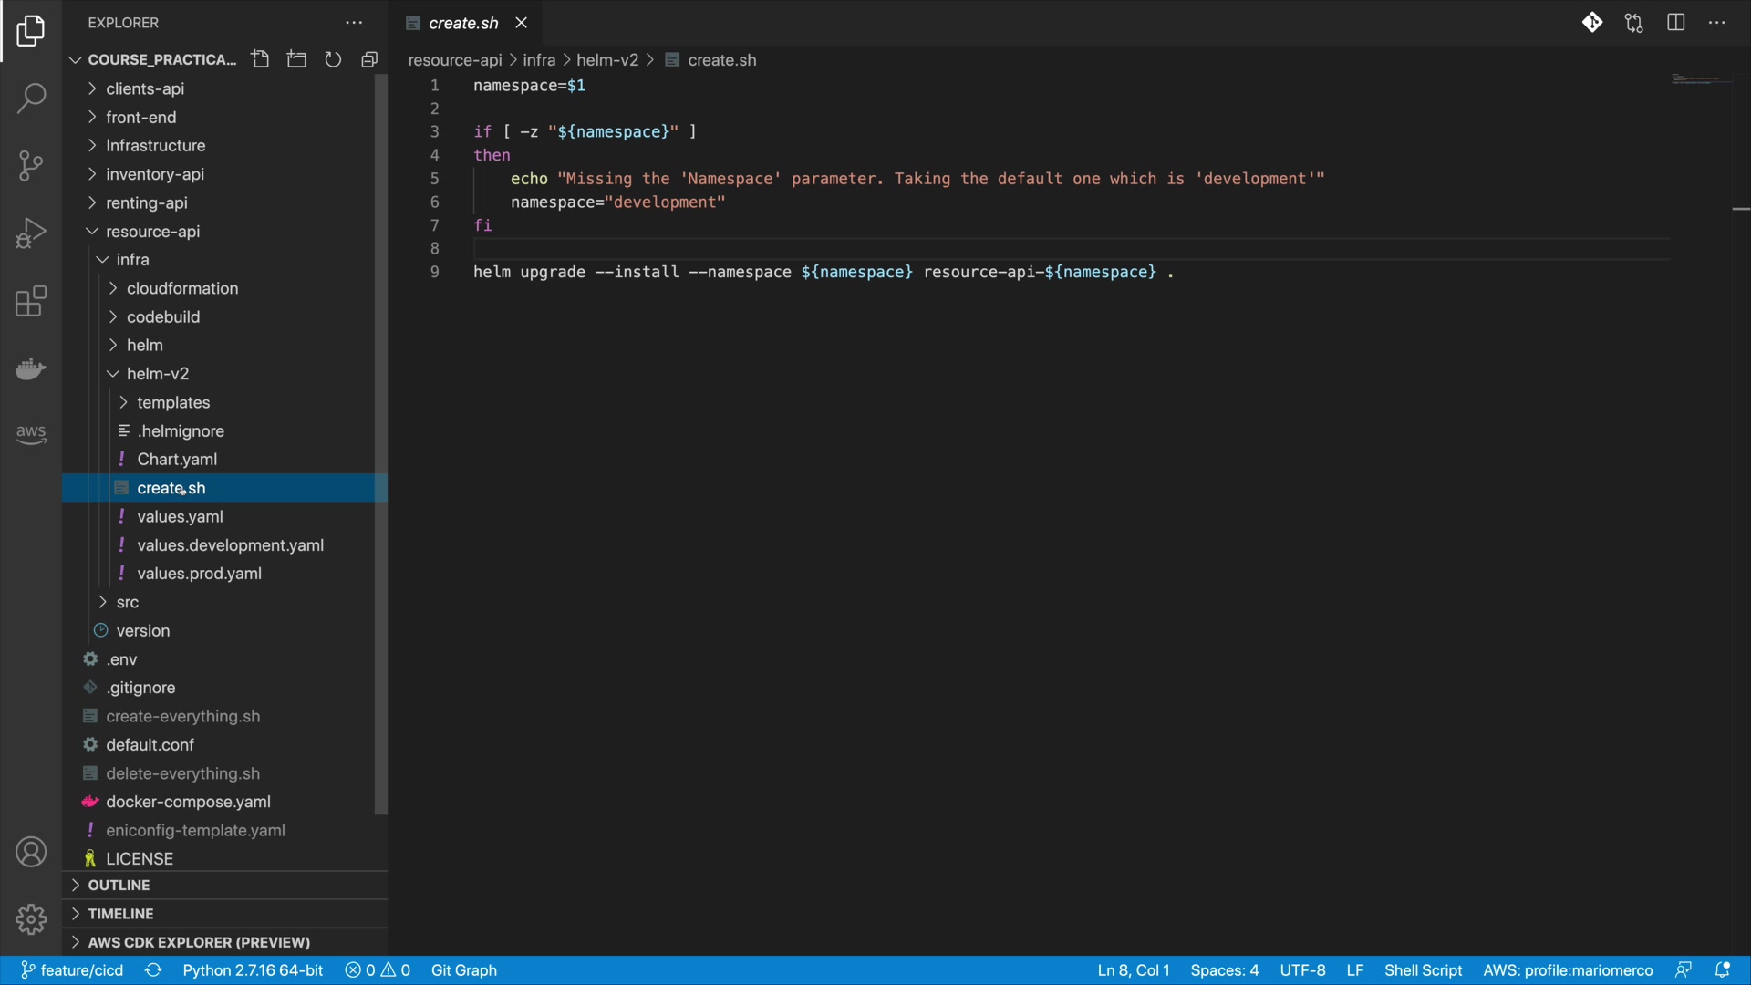This screenshot has width=1751, height=985.
Task: Select the create.sh editor tab
Action: 463,23
